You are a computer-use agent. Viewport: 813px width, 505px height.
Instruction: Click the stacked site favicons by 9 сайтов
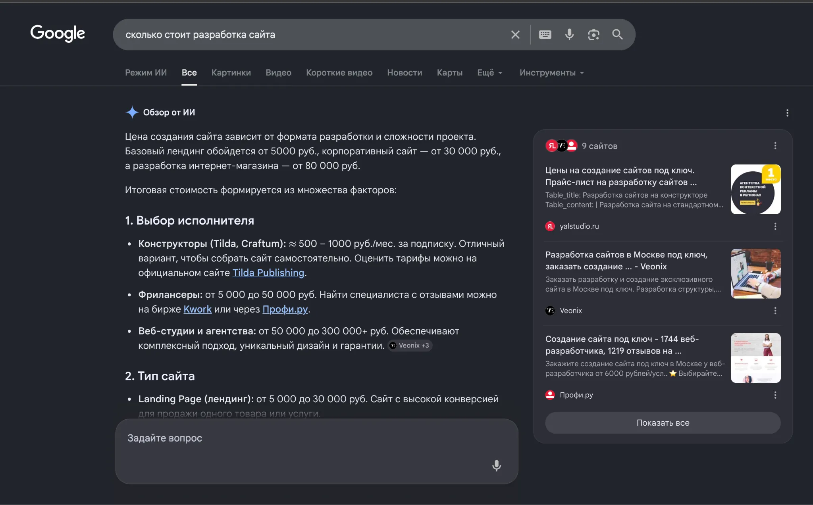coord(561,146)
